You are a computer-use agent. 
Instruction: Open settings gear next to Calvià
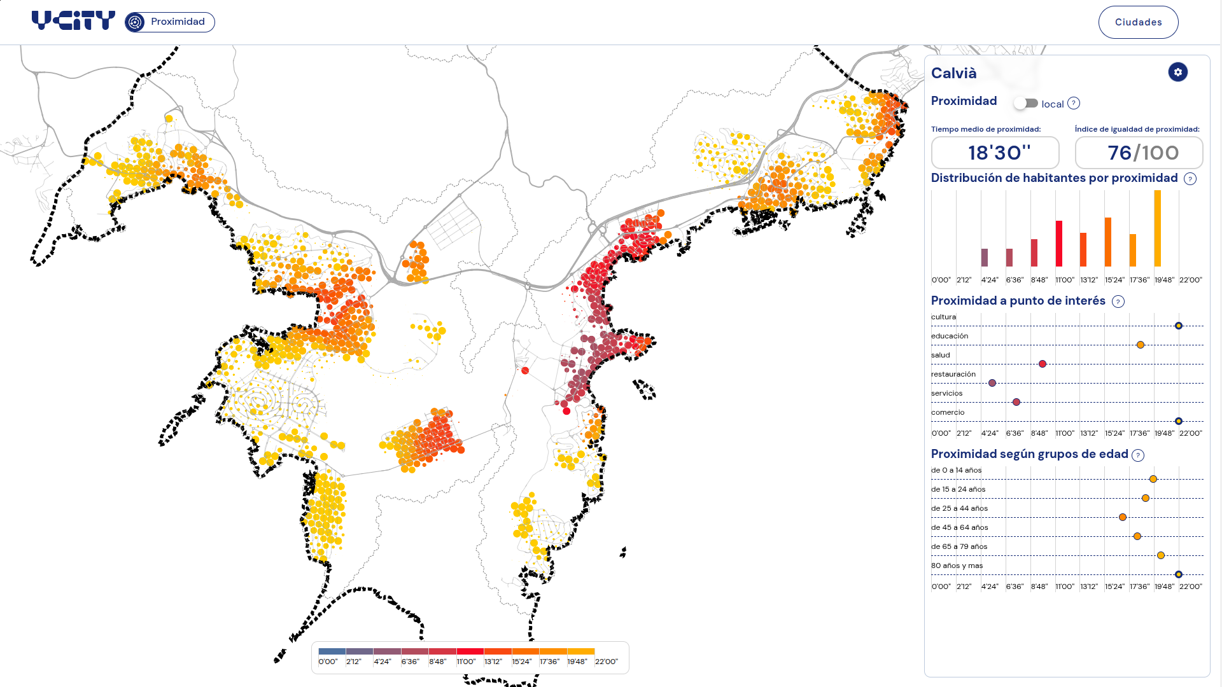pyautogui.click(x=1177, y=72)
